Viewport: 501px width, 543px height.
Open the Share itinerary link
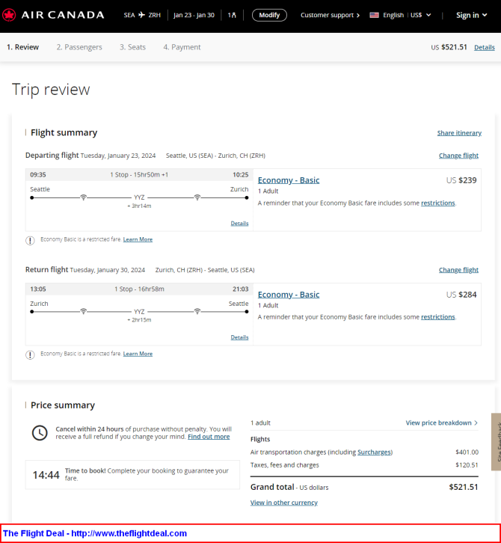tap(459, 133)
